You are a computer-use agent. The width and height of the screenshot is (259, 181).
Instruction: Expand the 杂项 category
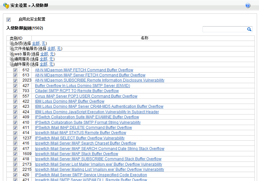coord(12,43)
